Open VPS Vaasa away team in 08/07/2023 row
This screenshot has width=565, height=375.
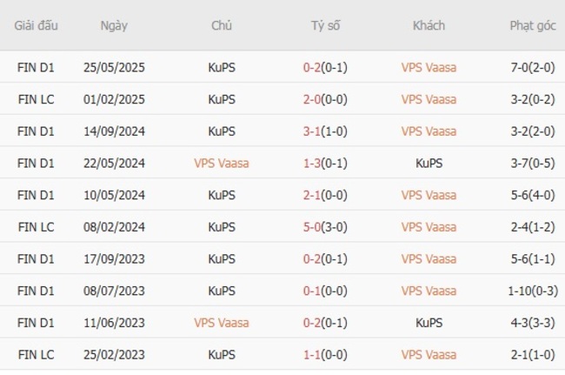tap(429, 291)
